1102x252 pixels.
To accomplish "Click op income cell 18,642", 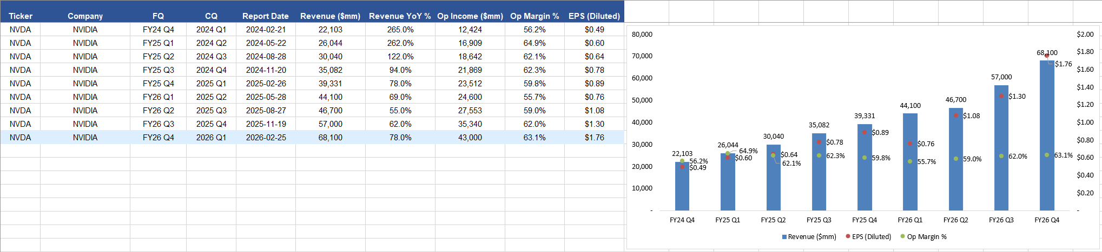I will [x=470, y=57].
